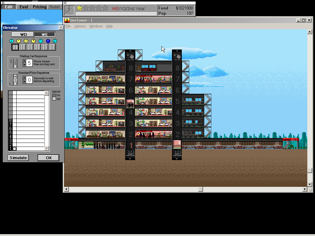315x236 pixels.
Task: Click the SimTower vertical scrollbar down arrow
Action: (x=309, y=184)
